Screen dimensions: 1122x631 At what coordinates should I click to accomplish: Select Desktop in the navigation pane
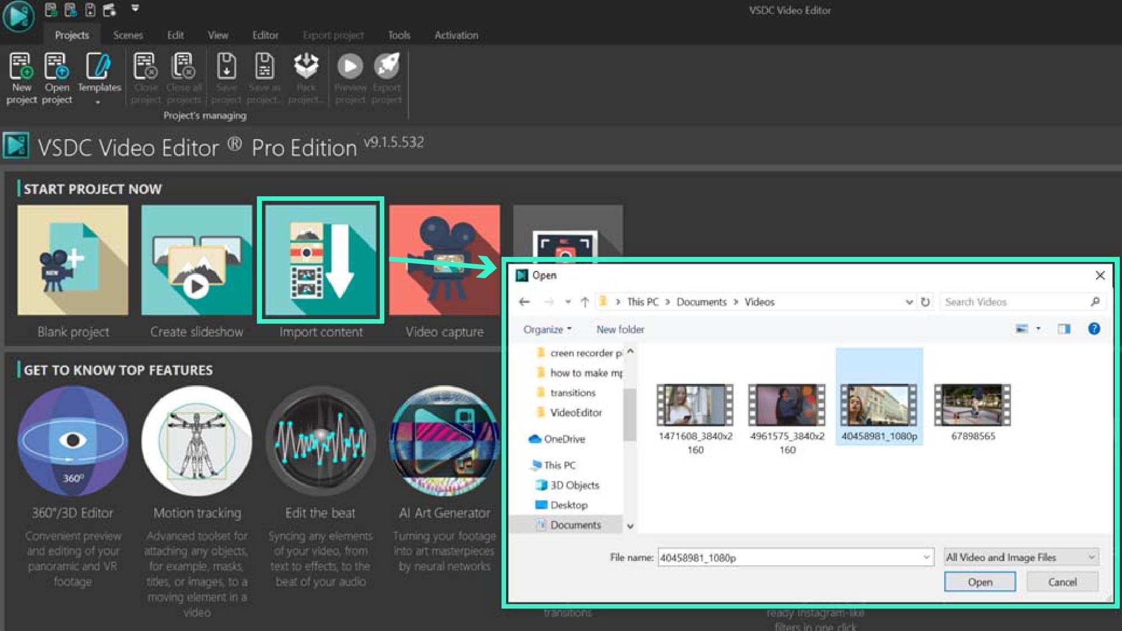(x=562, y=505)
